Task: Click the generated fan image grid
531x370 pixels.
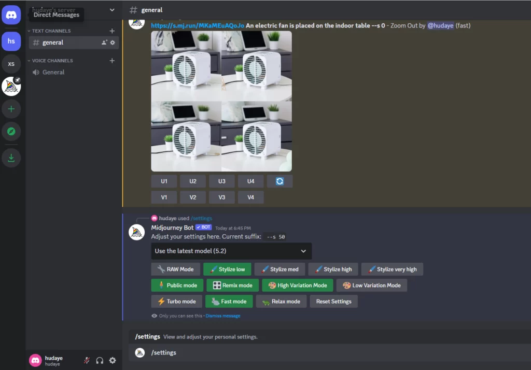Action: (221, 101)
